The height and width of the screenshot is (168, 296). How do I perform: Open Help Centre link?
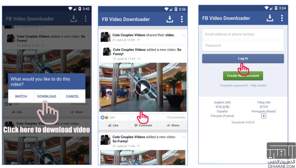pyautogui.click(x=258, y=85)
